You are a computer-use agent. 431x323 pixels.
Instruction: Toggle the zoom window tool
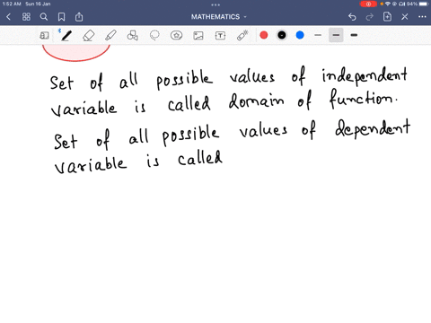44,36
